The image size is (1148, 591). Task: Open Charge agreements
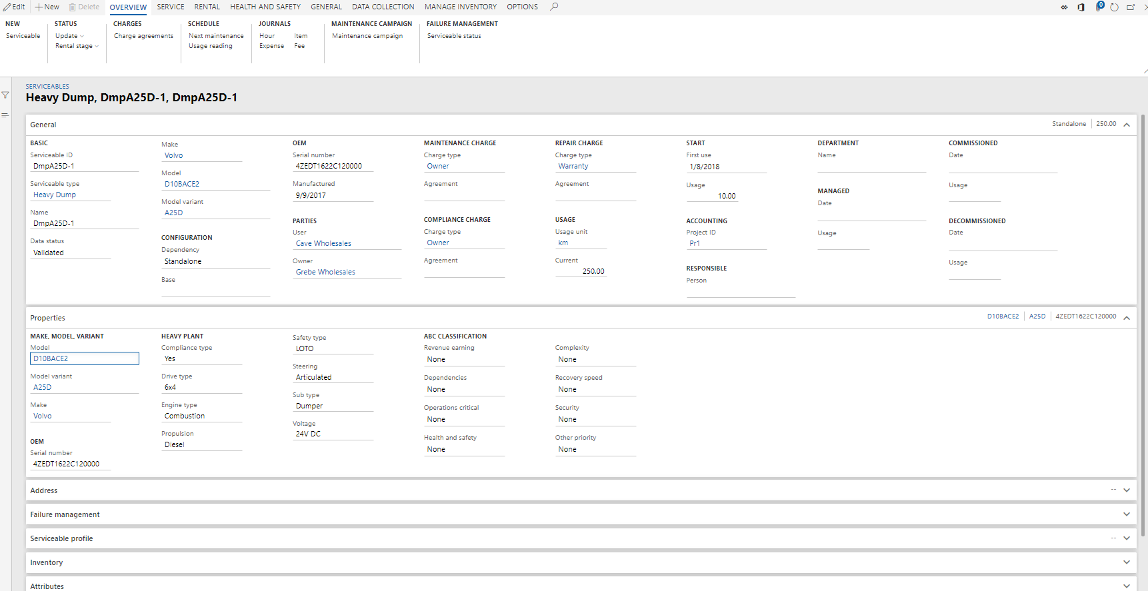click(143, 36)
